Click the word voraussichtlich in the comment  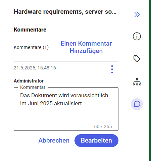pos(89,96)
